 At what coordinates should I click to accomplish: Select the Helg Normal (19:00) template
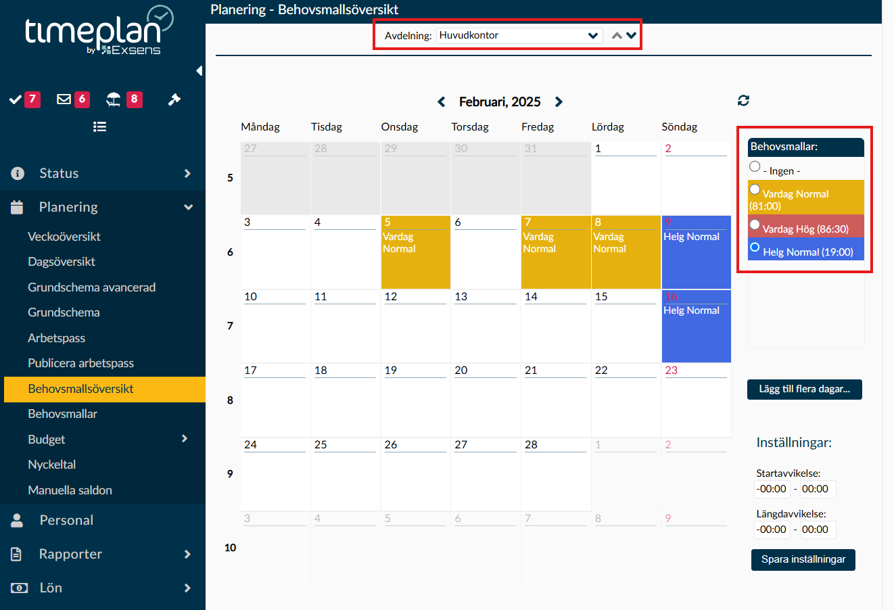pos(806,250)
